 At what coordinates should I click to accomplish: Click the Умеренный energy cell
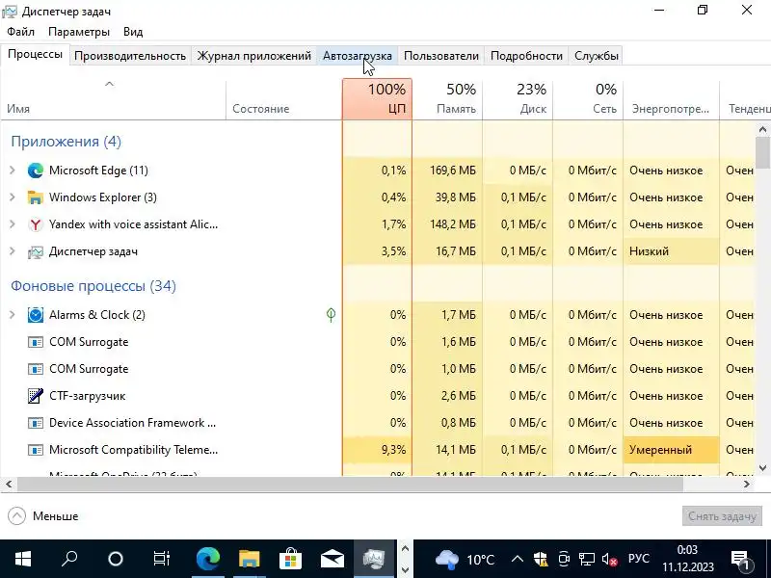coord(671,450)
